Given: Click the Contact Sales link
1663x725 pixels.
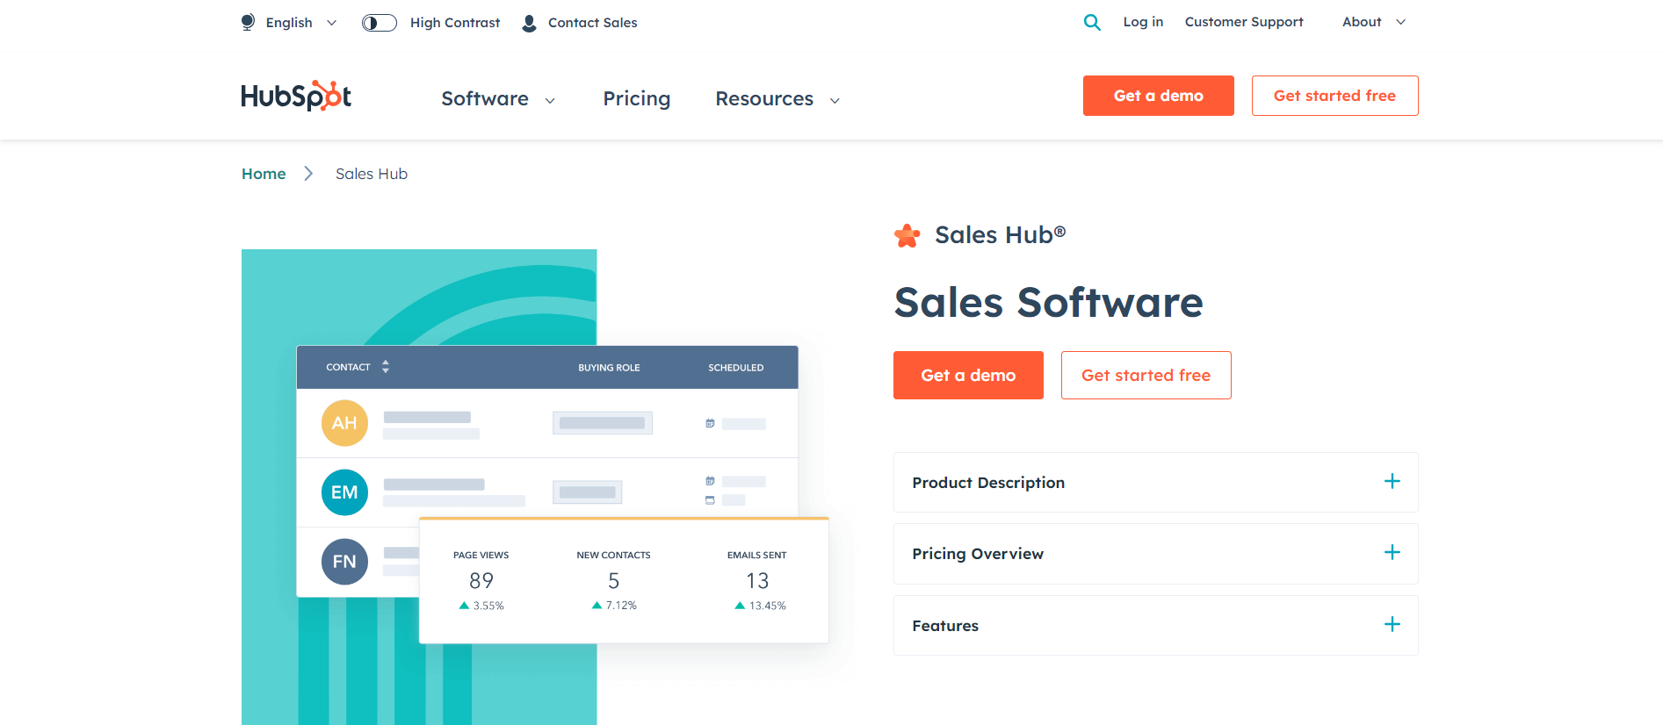Looking at the screenshot, I should tap(592, 23).
